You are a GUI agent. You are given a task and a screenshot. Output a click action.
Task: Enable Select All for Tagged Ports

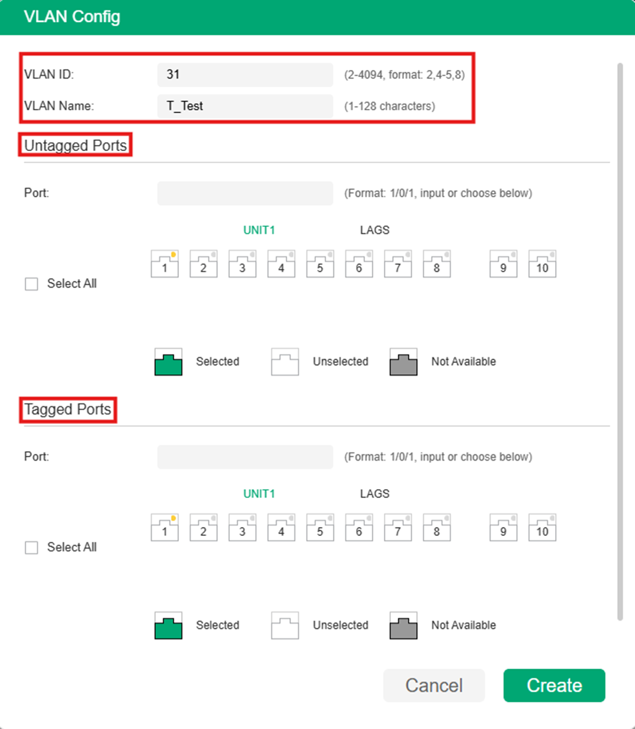[31, 547]
